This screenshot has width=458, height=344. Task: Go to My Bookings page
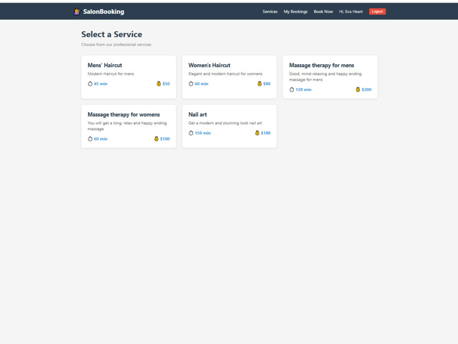[295, 11]
